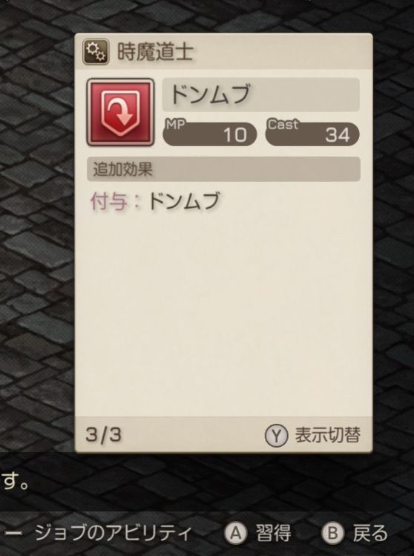414x556 pixels.
Task: Go back using 戻る
Action: pyautogui.click(x=370, y=533)
